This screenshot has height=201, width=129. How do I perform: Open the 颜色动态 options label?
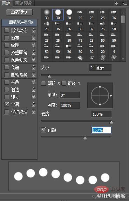click(19, 60)
